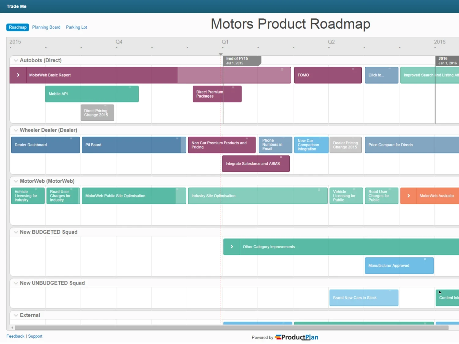Open the Support link
459x344 pixels.
tap(35, 336)
